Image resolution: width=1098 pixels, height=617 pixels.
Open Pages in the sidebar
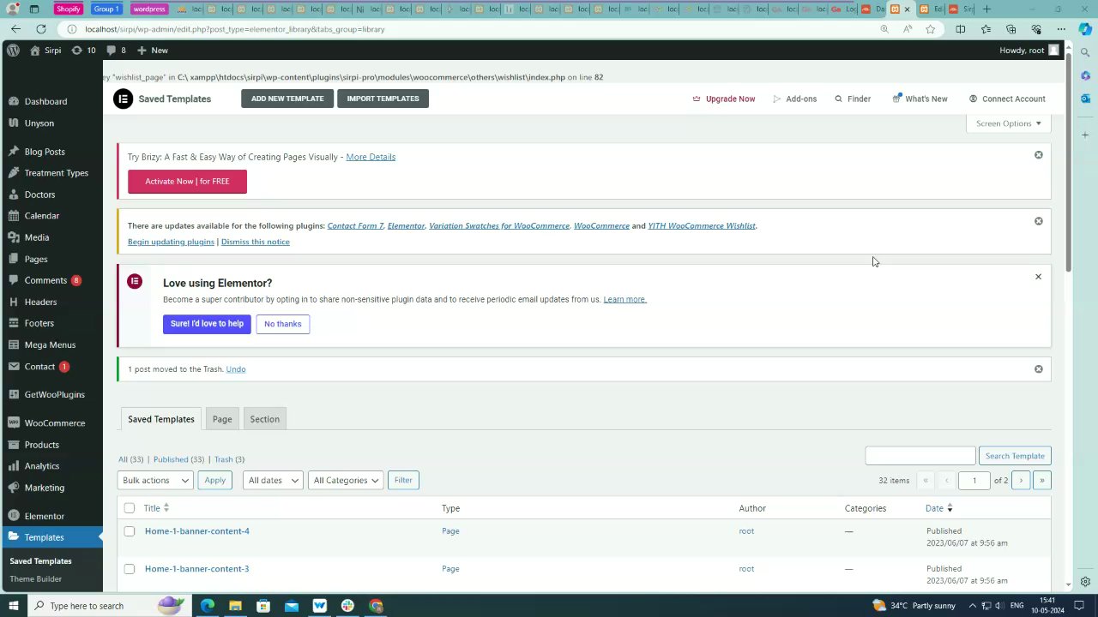pos(35,259)
